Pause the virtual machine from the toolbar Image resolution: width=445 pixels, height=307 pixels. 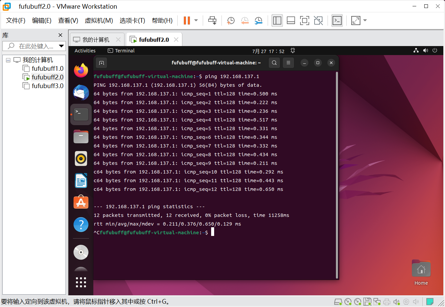pyautogui.click(x=187, y=20)
